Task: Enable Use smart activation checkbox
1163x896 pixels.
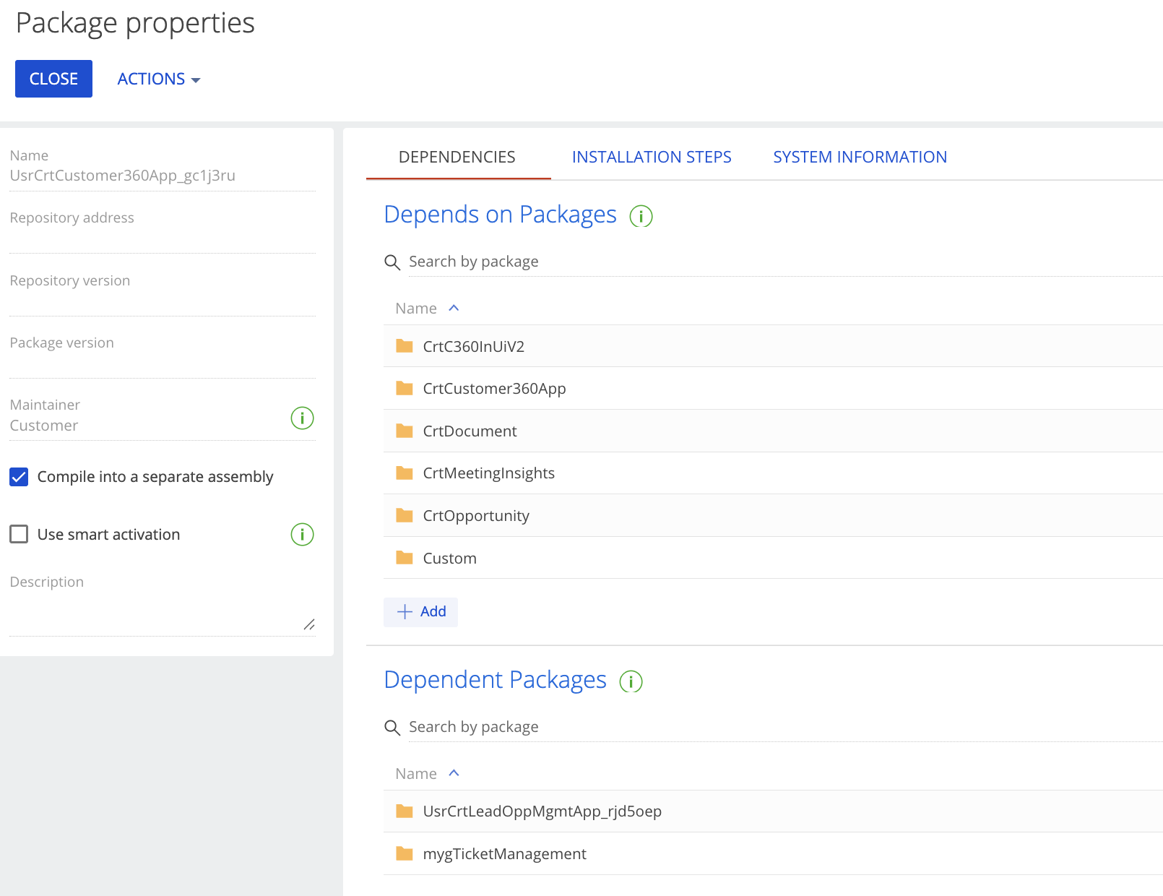Action: [19, 535]
